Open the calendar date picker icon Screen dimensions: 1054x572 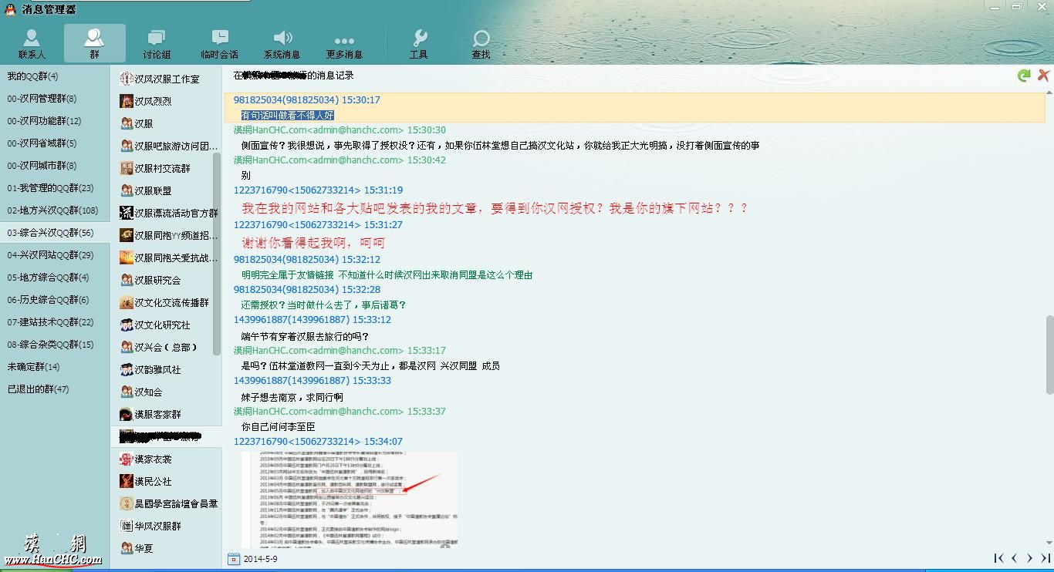[234, 559]
